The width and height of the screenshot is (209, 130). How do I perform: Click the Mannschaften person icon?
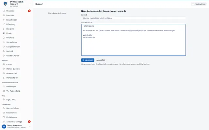point(4,108)
